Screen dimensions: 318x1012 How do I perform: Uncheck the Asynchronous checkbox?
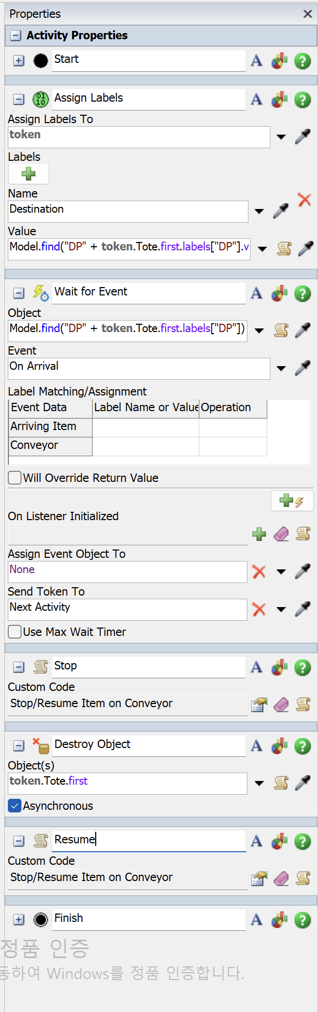15,806
